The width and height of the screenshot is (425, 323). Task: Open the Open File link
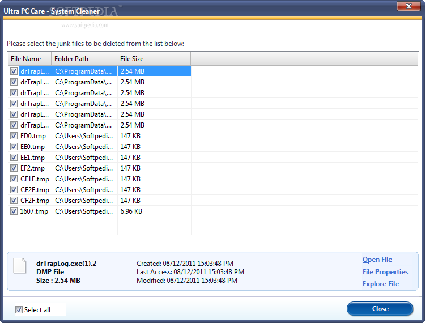coord(377,260)
